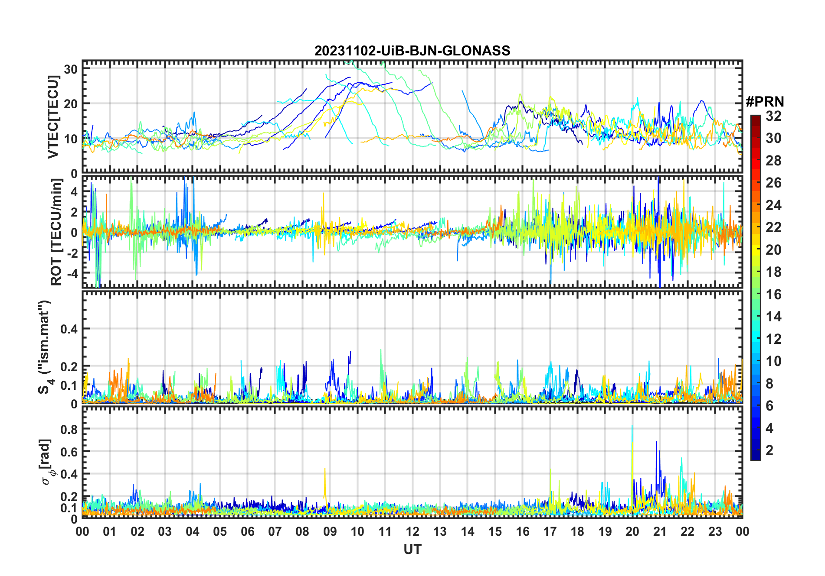Click the UT axis tick label "21"
Image resolution: width=825 pixels, height=576 pixels.
click(x=660, y=532)
